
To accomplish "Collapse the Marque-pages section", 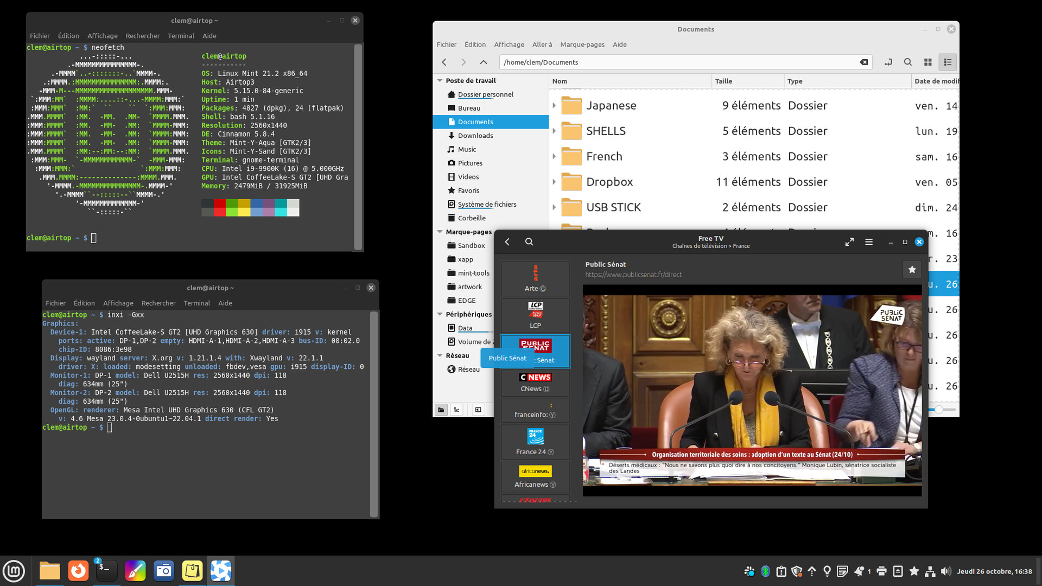I will (440, 232).
